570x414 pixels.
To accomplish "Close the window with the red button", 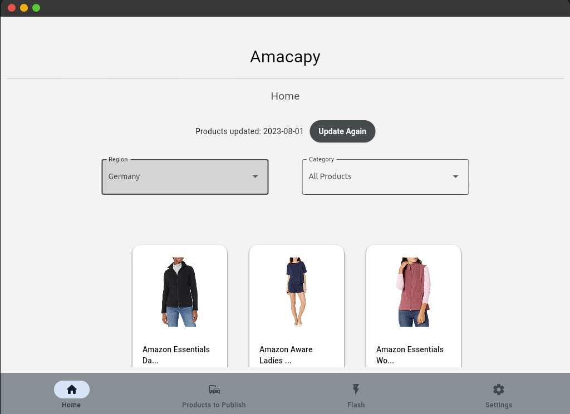I will click(12, 8).
